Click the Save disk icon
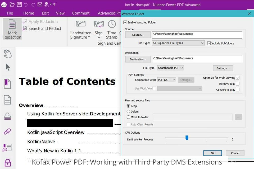The width and height of the screenshot is (254, 169). pyautogui.click(x=19, y=4)
